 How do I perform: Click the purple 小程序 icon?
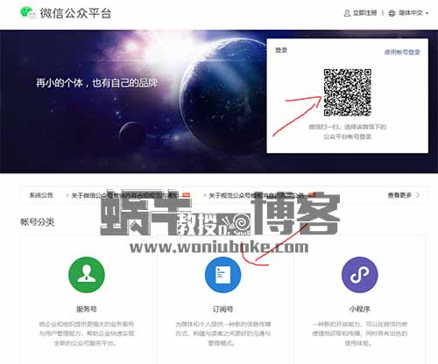[x=360, y=275]
